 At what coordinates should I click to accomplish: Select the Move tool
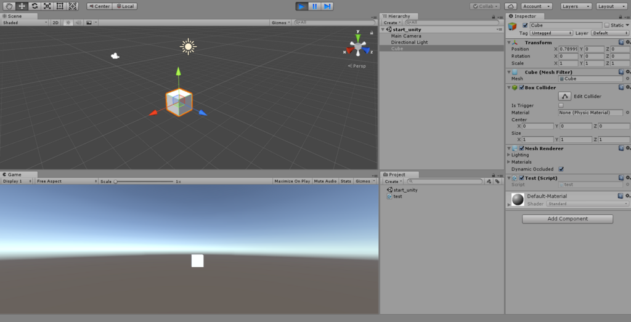pos(22,6)
